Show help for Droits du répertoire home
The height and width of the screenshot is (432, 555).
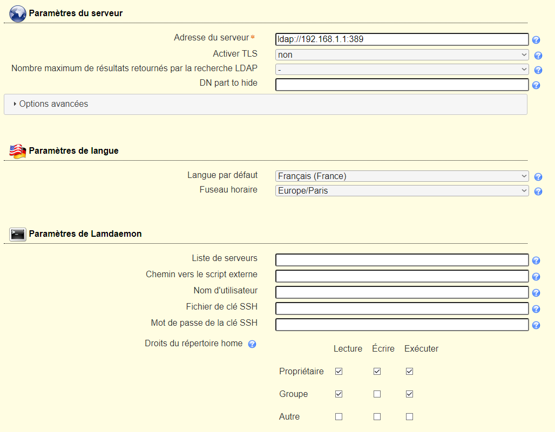click(x=252, y=344)
